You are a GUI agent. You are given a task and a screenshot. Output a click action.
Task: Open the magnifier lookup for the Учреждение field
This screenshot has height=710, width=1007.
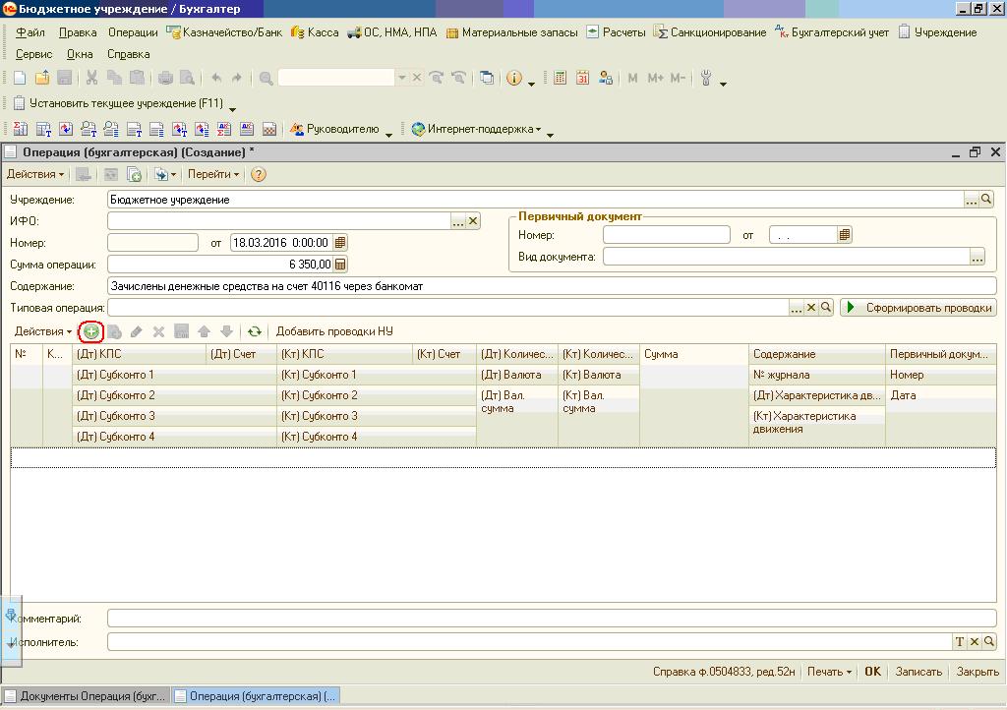click(x=986, y=200)
